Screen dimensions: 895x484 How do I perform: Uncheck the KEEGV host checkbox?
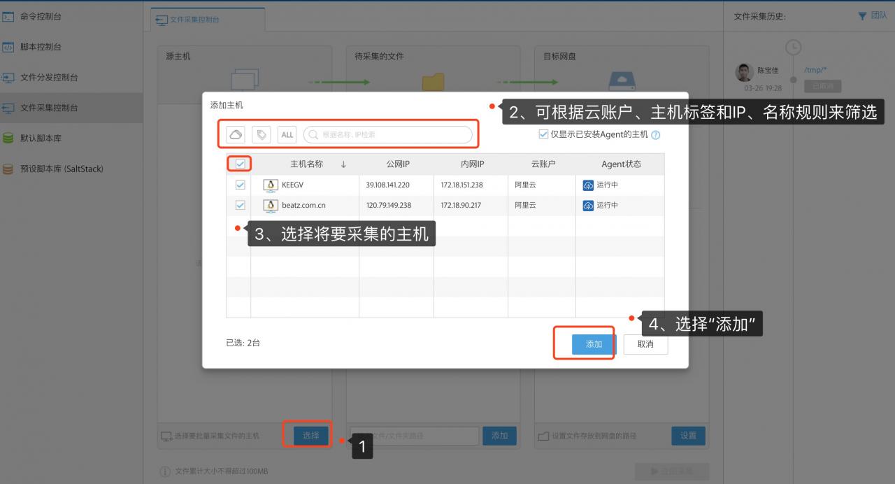[x=240, y=185]
